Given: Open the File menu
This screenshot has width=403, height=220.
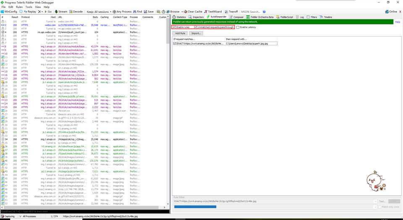Looking at the screenshot, I should tap(3, 7).
